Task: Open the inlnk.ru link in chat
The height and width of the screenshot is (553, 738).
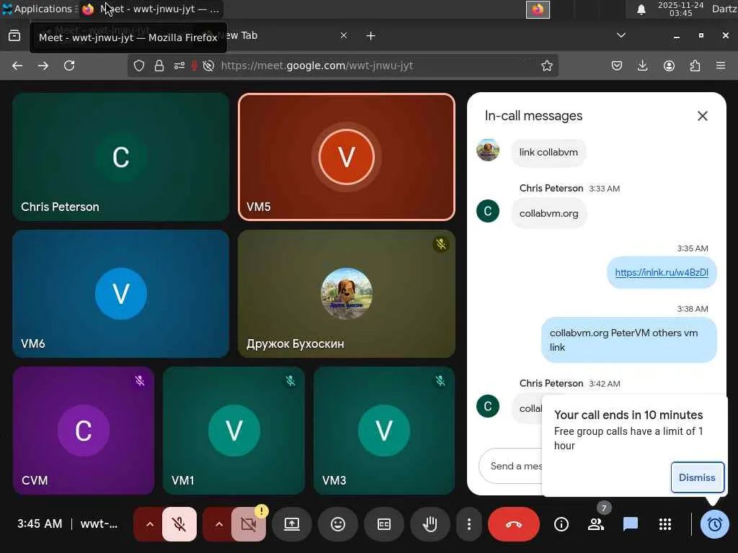Action: (x=662, y=272)
